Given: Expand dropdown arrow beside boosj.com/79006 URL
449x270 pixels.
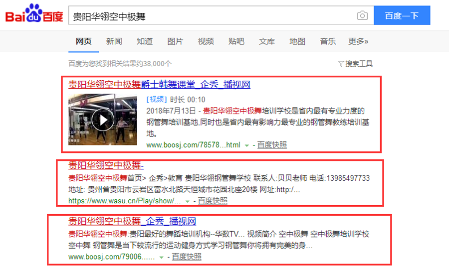Looking at the screenshot, I should pyautogui.click(x=161, y=258).
